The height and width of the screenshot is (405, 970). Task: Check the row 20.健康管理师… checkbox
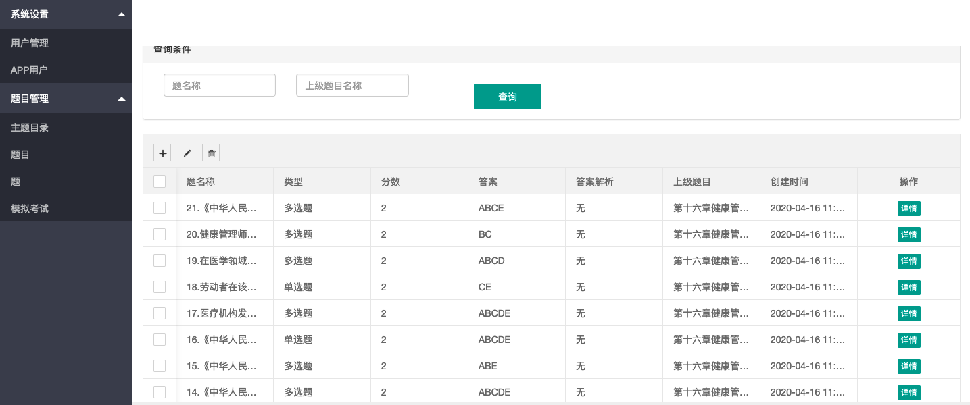point(160,234)
